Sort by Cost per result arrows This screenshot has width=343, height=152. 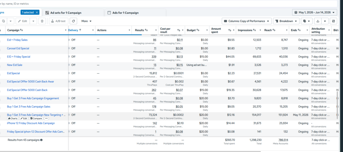(179, 30)
